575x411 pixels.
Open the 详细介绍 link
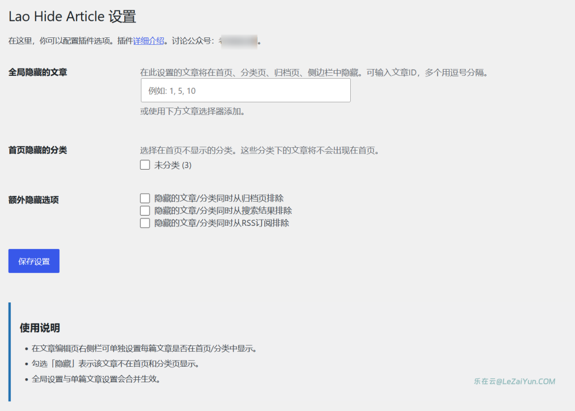point(148,41)
